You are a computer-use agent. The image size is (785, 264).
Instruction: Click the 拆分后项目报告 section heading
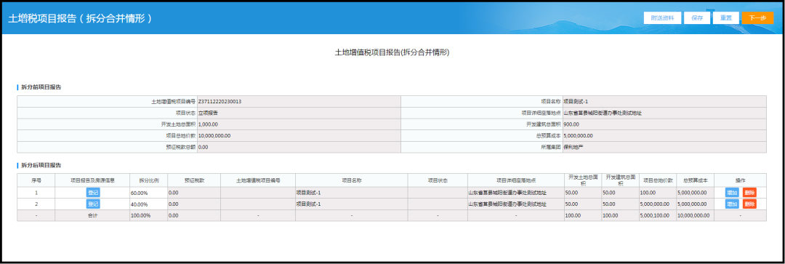[x=41, y=165]
